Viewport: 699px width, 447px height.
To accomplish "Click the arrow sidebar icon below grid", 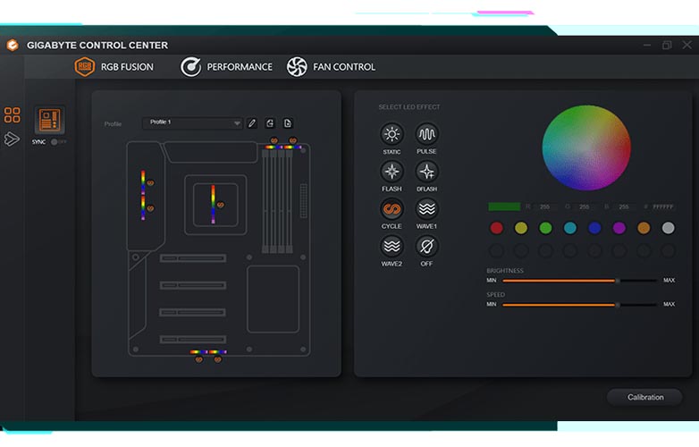I will 12,139.
